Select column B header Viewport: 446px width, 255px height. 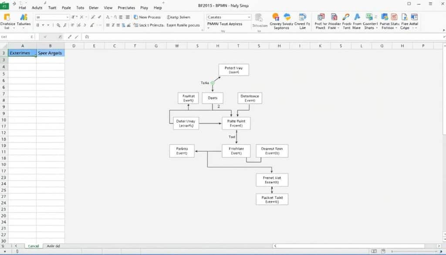click(x=51, y=45)
